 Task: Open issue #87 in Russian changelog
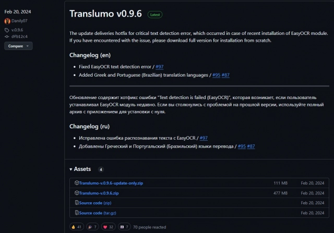click(x=251, y=146)
